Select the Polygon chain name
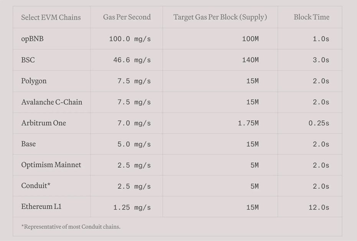 click(x=34, y=81)
